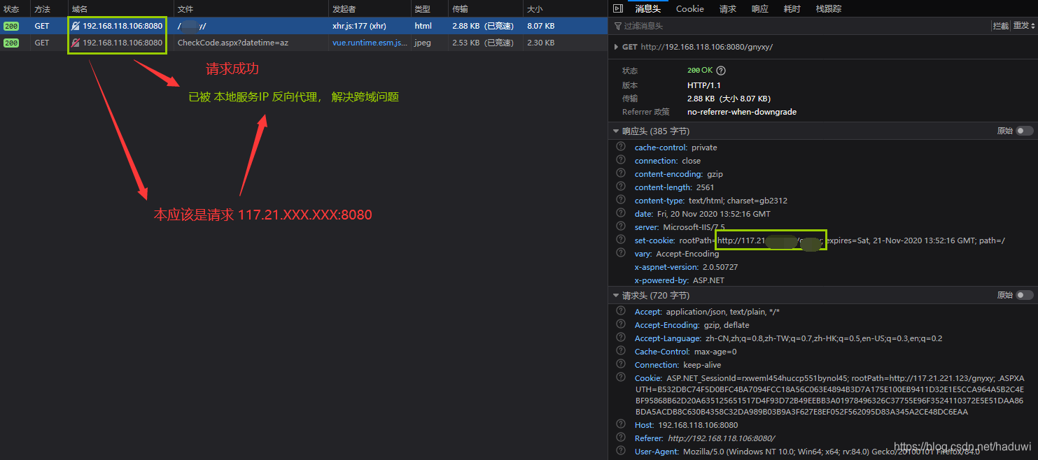Screen dimensions: 1038x460
Task: Open the help icon for the cache-control header
Action: coord(620,147)
